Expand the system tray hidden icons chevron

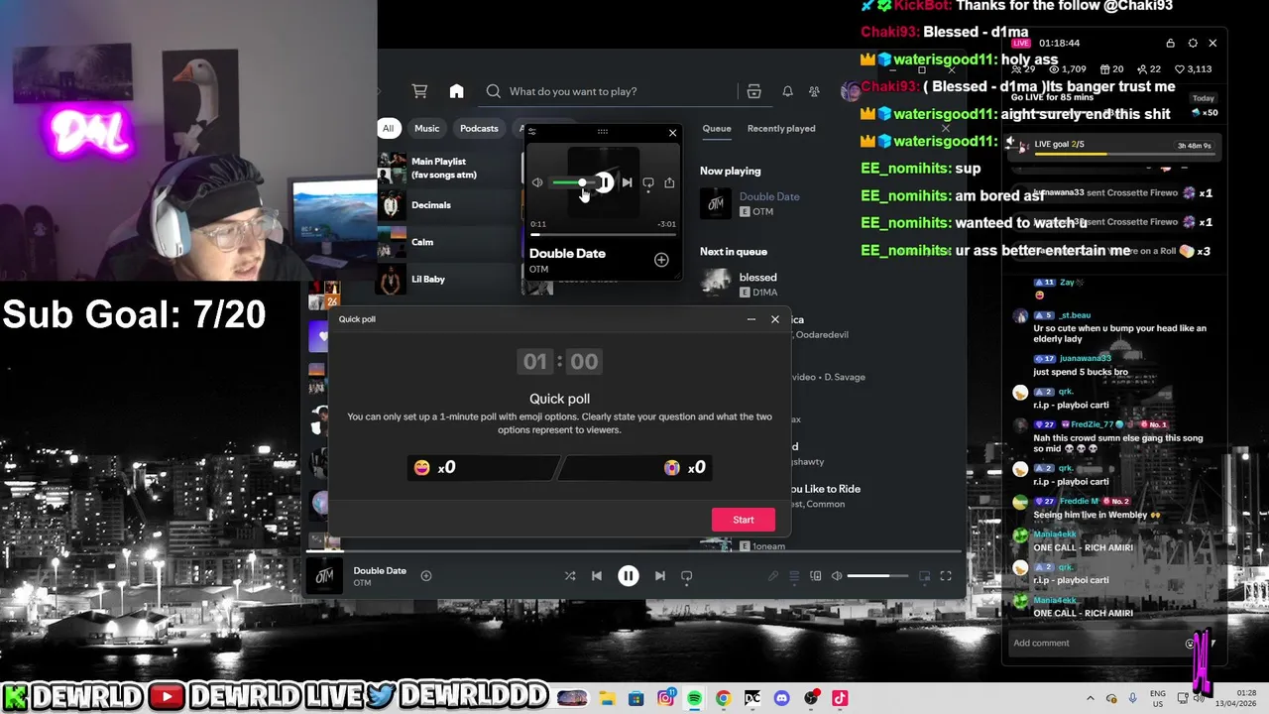pos(1091,698)
